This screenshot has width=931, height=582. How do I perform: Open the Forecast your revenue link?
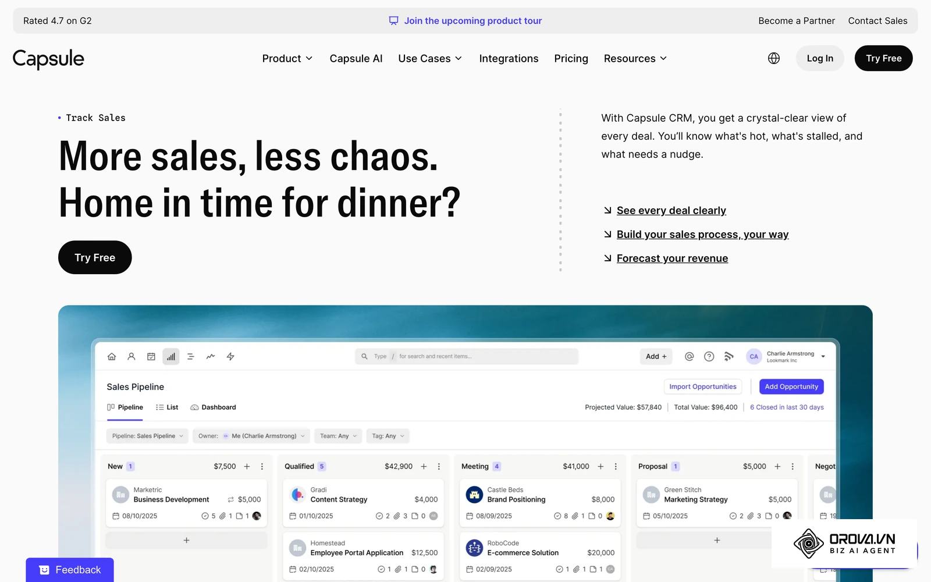672,258
